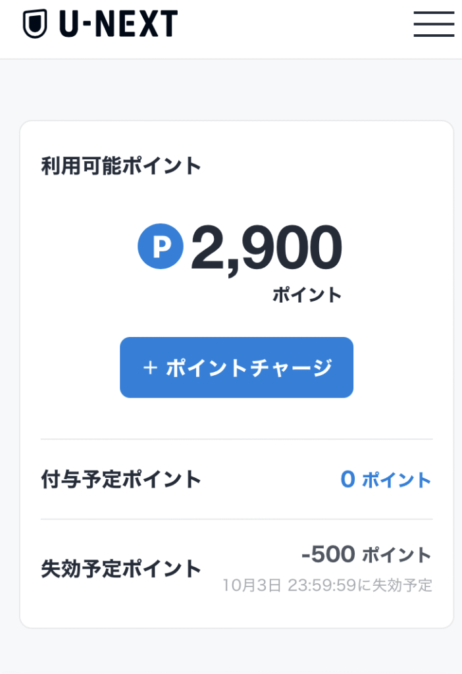462x674 pixels.
Task: Click the 10月3日 23:59:59 expiry notice
Action: (x=327, y=584)
